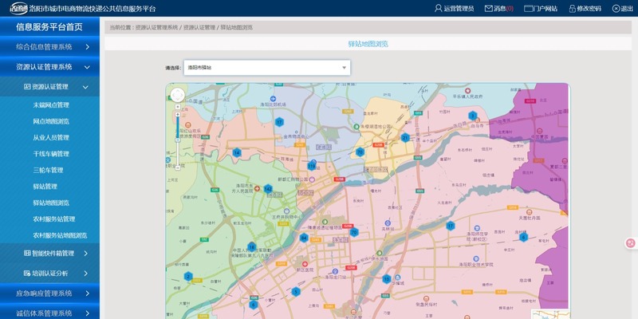The image size is (638, 319).
Task: Collapse the 资源认证管理 submenu chevron
Action: [x=85, y=87]
